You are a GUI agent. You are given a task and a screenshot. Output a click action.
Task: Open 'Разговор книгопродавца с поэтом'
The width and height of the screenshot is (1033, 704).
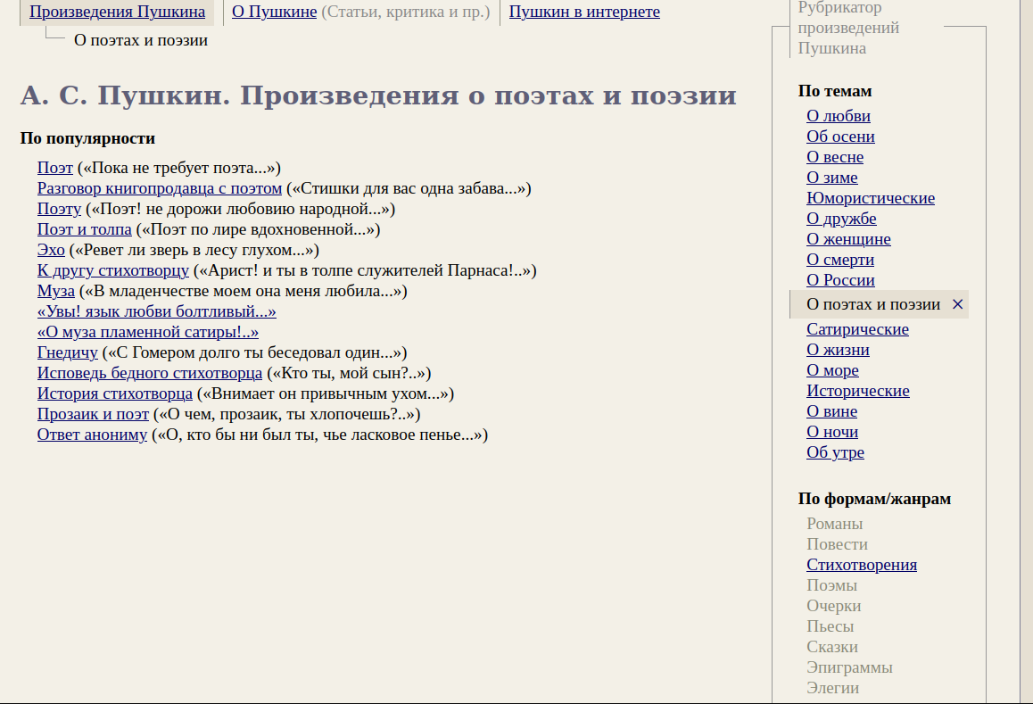pos(159,188)
